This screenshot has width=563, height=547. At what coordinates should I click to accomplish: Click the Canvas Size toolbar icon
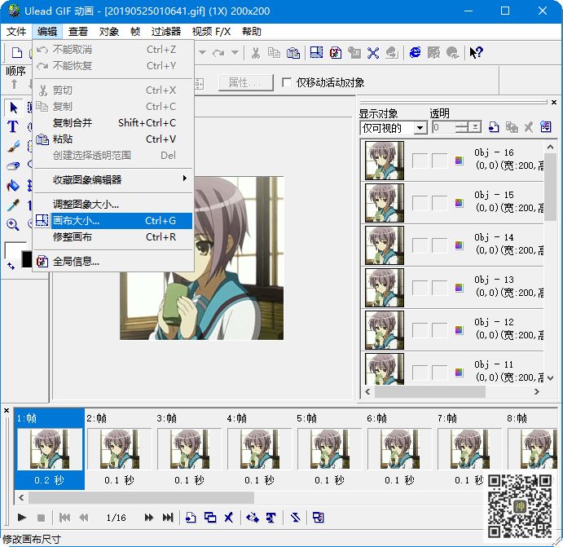pos(316,53)
